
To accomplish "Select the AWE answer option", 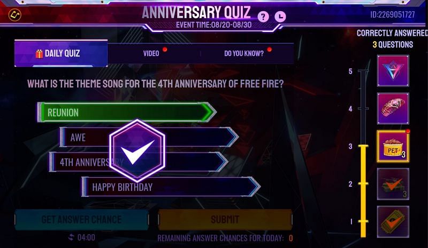I will click(x=149, y=137).
